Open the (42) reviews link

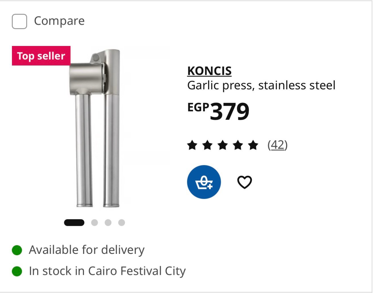[x=278, y=145]
